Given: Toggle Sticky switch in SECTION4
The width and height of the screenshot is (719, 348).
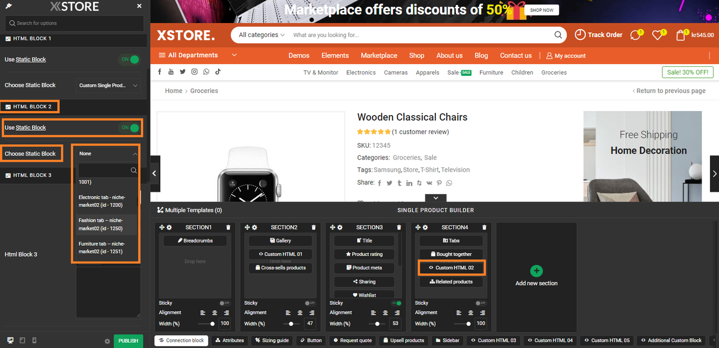Looking at the screenshot, I should (x=481, y=303).
